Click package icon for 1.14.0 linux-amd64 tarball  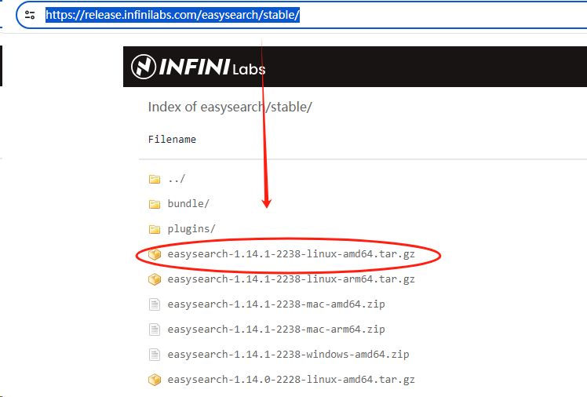tap(155, 380)
